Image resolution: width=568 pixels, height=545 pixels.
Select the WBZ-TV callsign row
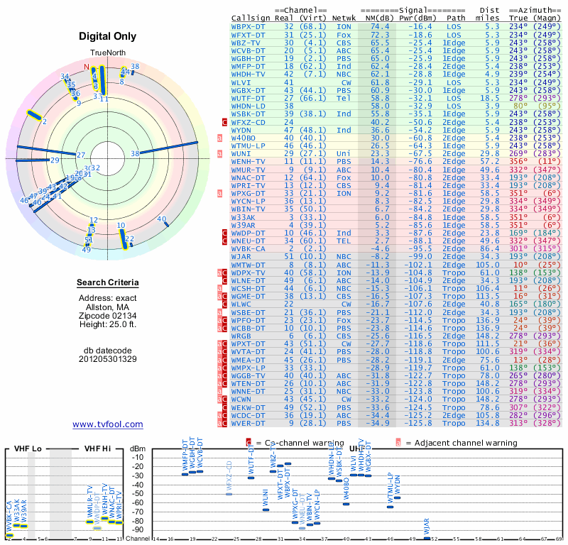tap(395, 43)
